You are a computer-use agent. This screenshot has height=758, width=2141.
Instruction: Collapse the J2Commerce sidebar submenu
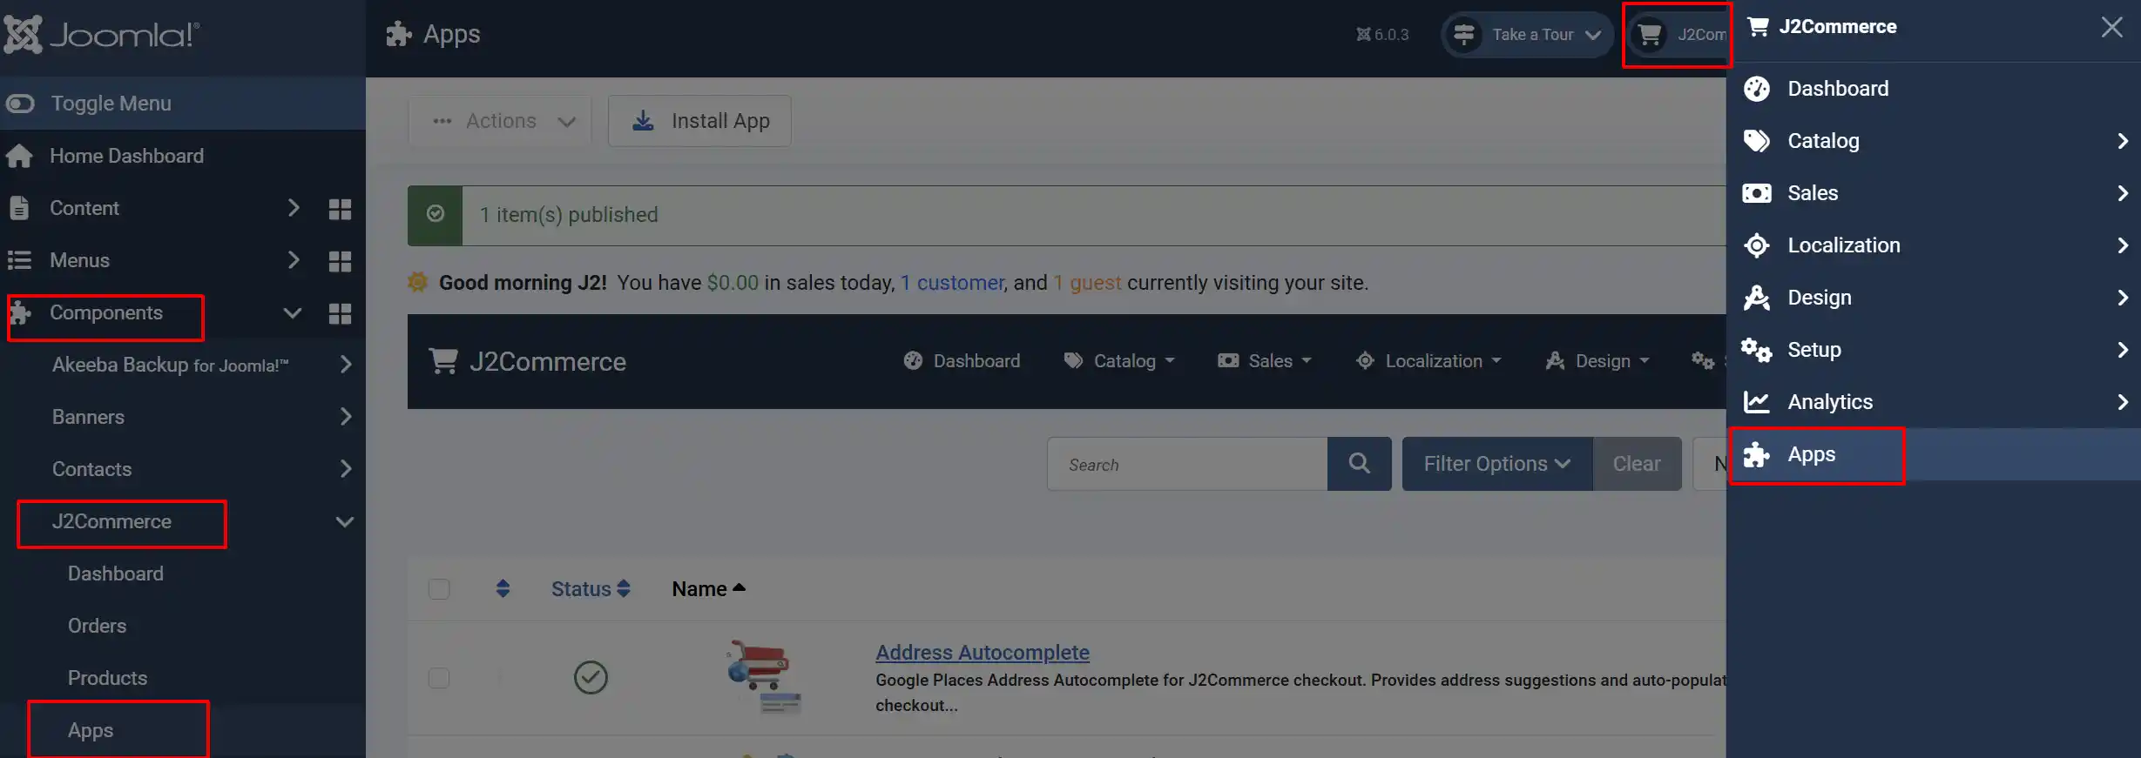[345, 521]
